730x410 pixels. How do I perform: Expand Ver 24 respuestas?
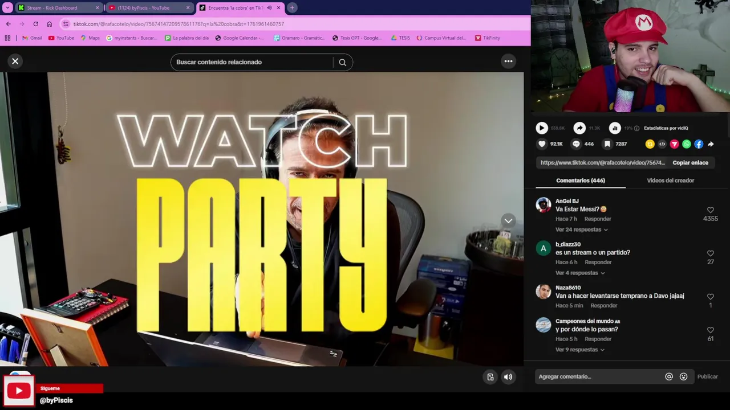581,229
